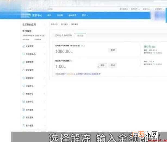Expand the 宝贝管理 menu chevron
This screenshot has width=167, height=142.
pos(44,70)
